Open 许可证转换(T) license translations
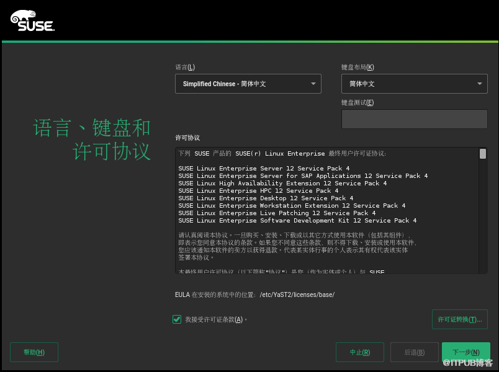Image resolution: width=499 pixels, height=372 pixels. click(459, 319)
